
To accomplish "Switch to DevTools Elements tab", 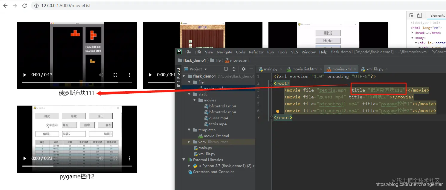I will coord(437,16).
